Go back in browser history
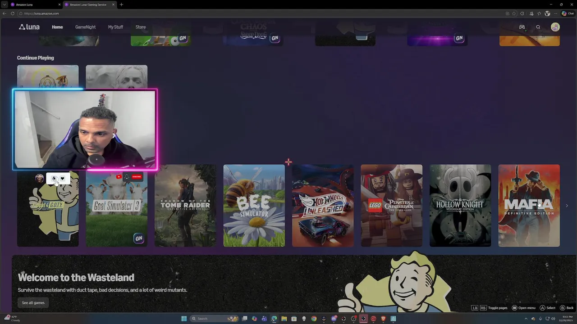Image resolution: width=577 pixels, height=324 pixels. pyautogui.click(x=5, y=13)
